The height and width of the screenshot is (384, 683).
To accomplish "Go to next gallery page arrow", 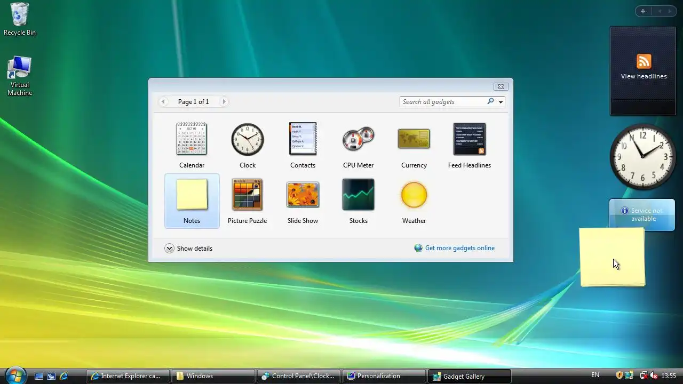I will pos(224,101).
